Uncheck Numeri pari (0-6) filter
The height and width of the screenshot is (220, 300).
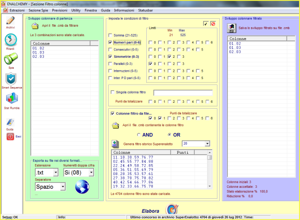click(110, 43)
